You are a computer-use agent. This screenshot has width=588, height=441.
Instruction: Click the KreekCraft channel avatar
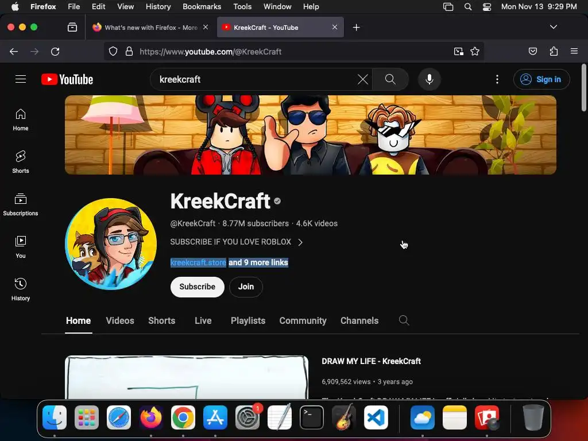point(111,244)
